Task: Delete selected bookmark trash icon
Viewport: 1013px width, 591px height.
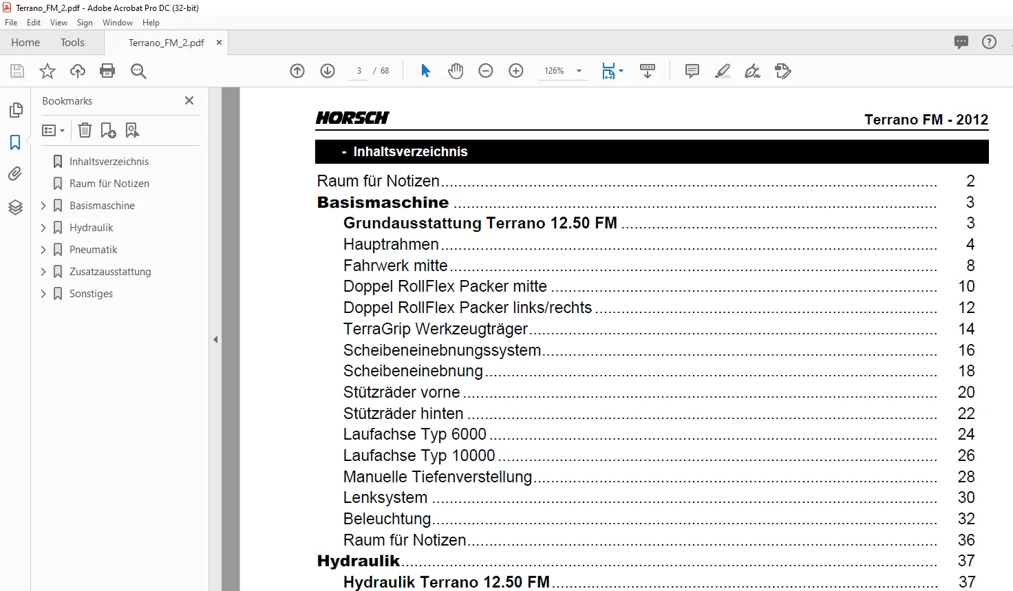Action: point(85,130)
